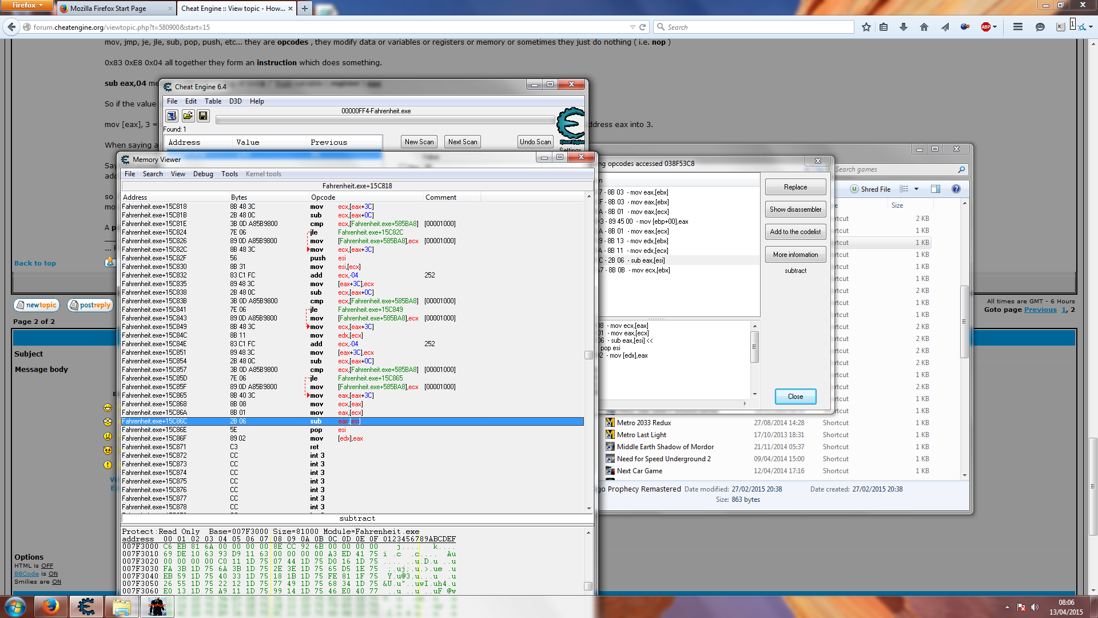
Task: Click the Firefox back arrow button
Action: point(11,27)
